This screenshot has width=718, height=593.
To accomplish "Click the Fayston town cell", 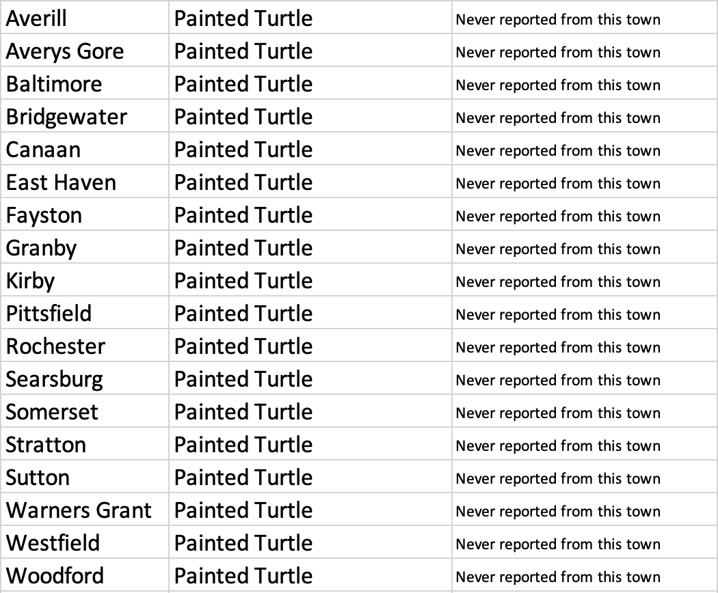I will point(85,215).
